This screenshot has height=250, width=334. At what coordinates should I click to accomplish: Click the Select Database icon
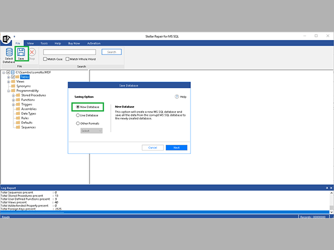click(x=9, y=52)
